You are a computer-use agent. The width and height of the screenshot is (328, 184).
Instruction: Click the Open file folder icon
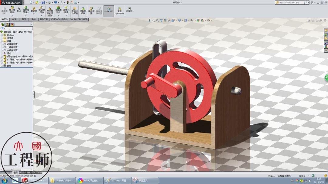click(37, 2)
